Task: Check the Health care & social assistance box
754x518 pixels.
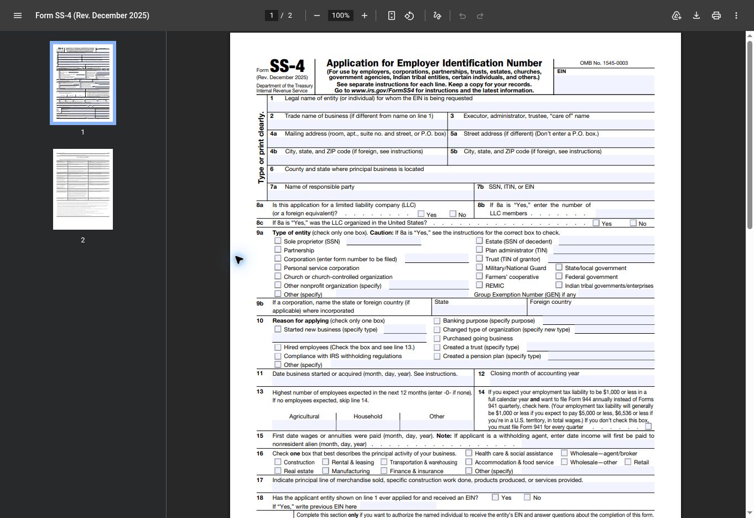Action: click(x=469, y=453)
